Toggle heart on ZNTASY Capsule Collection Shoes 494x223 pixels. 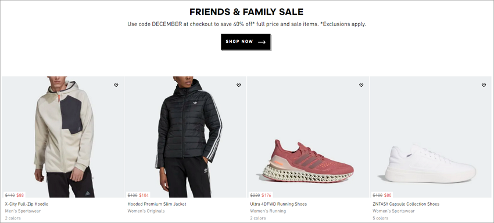[484, 85]
